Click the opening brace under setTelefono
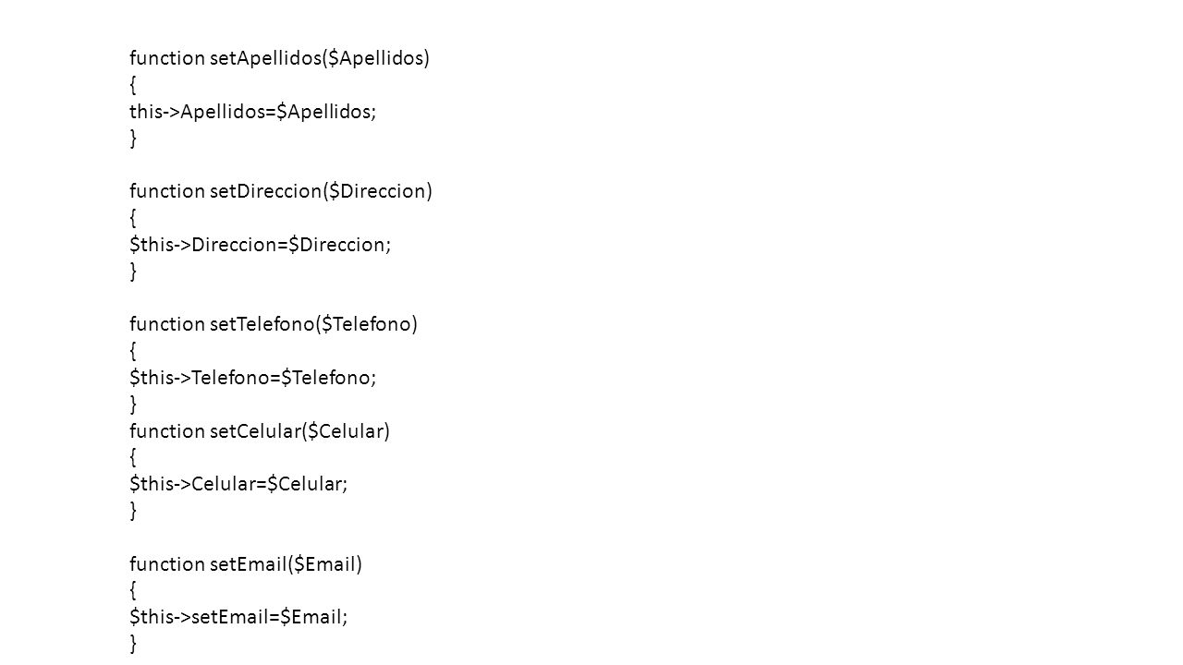Image resolution: width=1183 pixels, height=665 pixels. tap(133, 352)
